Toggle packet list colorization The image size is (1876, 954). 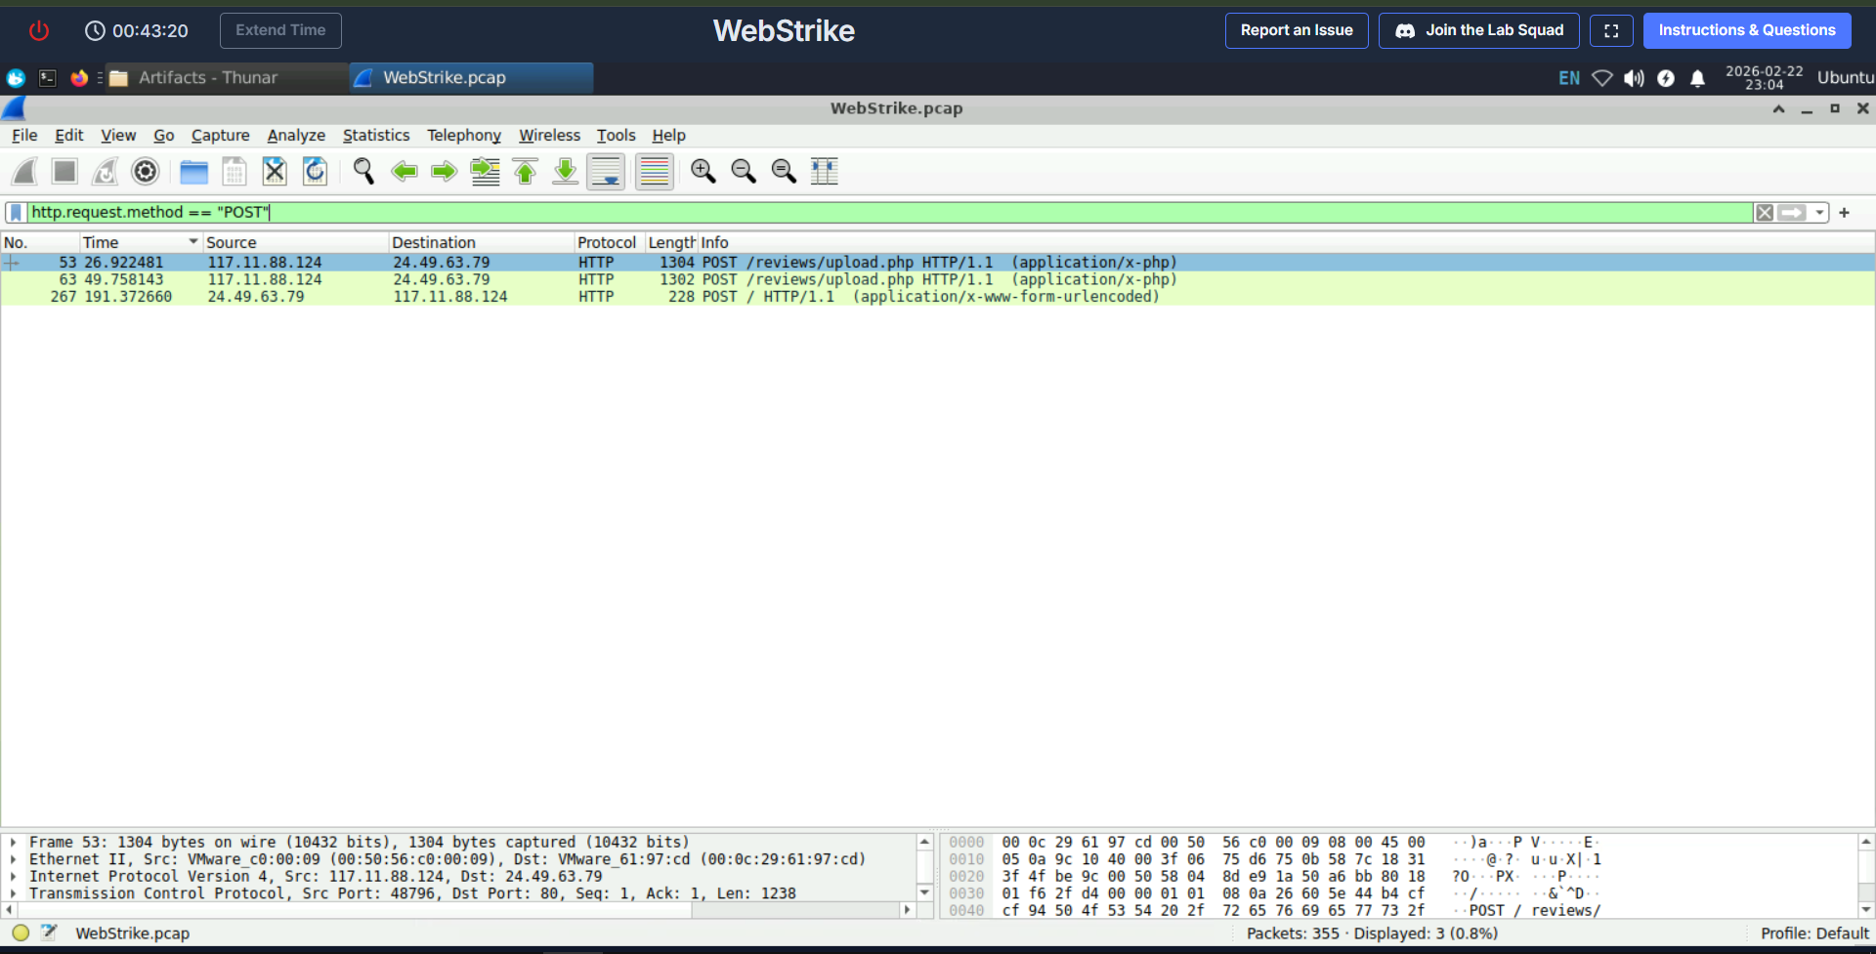point(655,172)
